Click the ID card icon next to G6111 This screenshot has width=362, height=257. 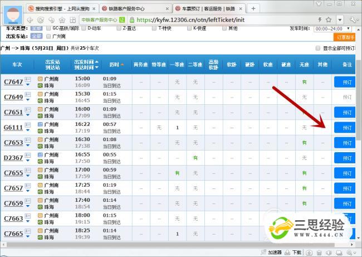tap(28, 125)
